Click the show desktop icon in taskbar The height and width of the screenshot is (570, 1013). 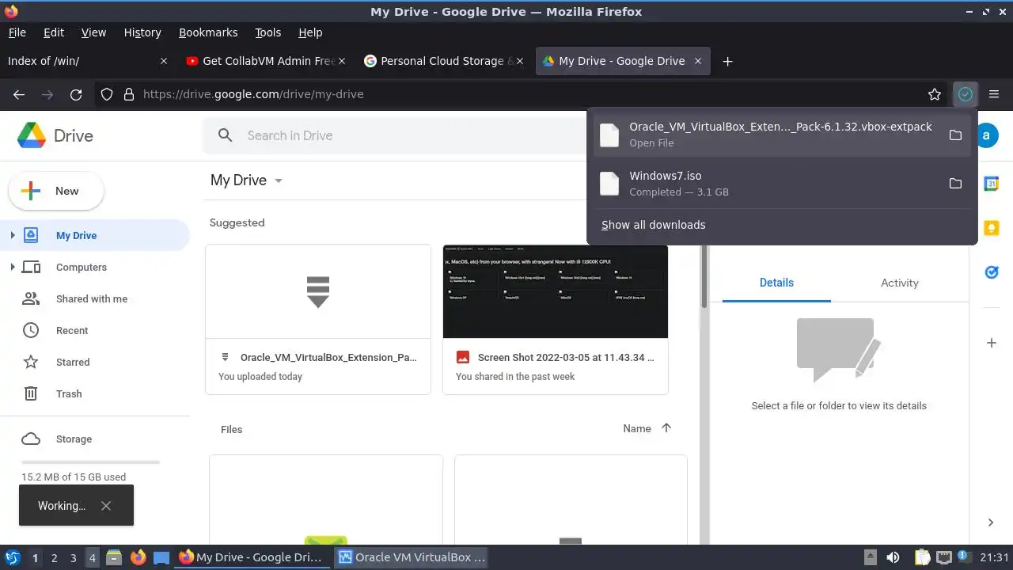coord(161,557)
